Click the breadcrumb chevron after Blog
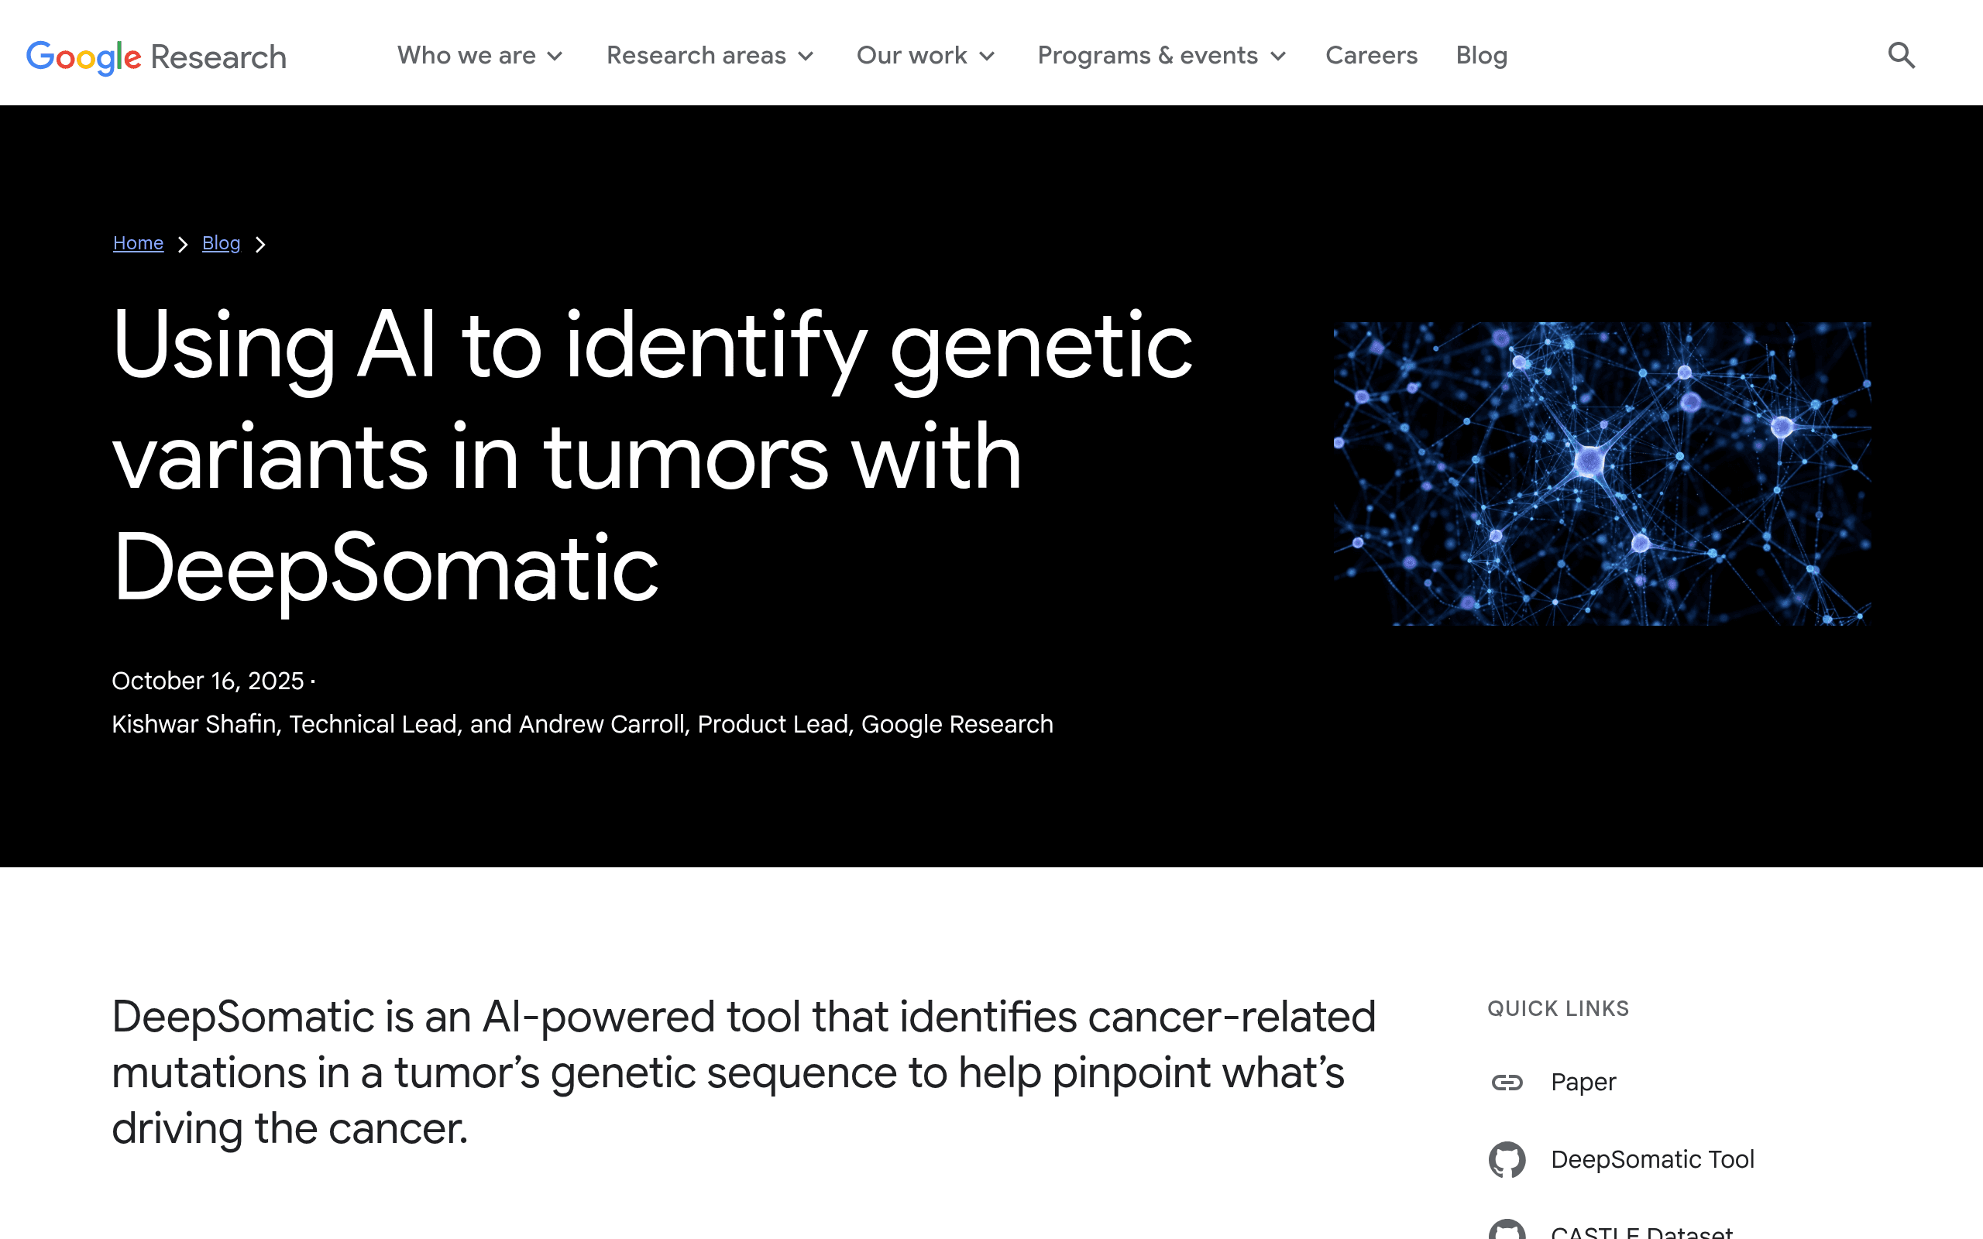 [x=259, y=244]
